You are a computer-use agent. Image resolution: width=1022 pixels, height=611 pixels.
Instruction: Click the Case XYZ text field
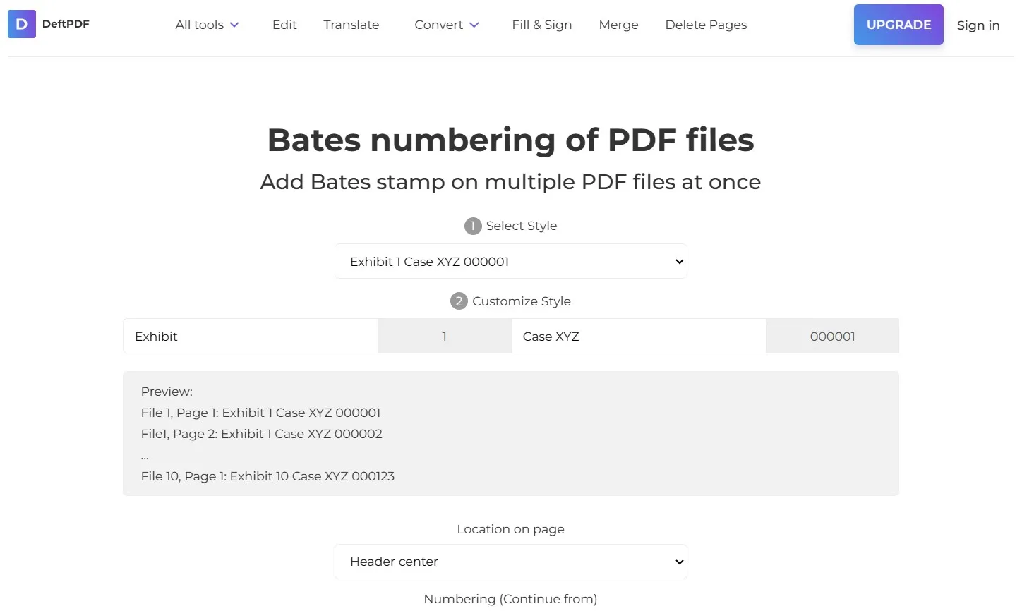[x=637, y=336]
